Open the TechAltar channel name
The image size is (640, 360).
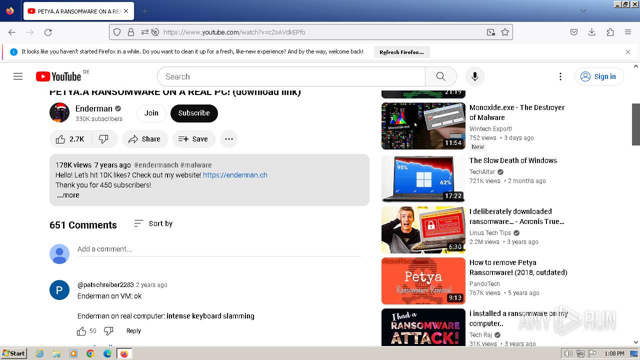tap(482, 172)
